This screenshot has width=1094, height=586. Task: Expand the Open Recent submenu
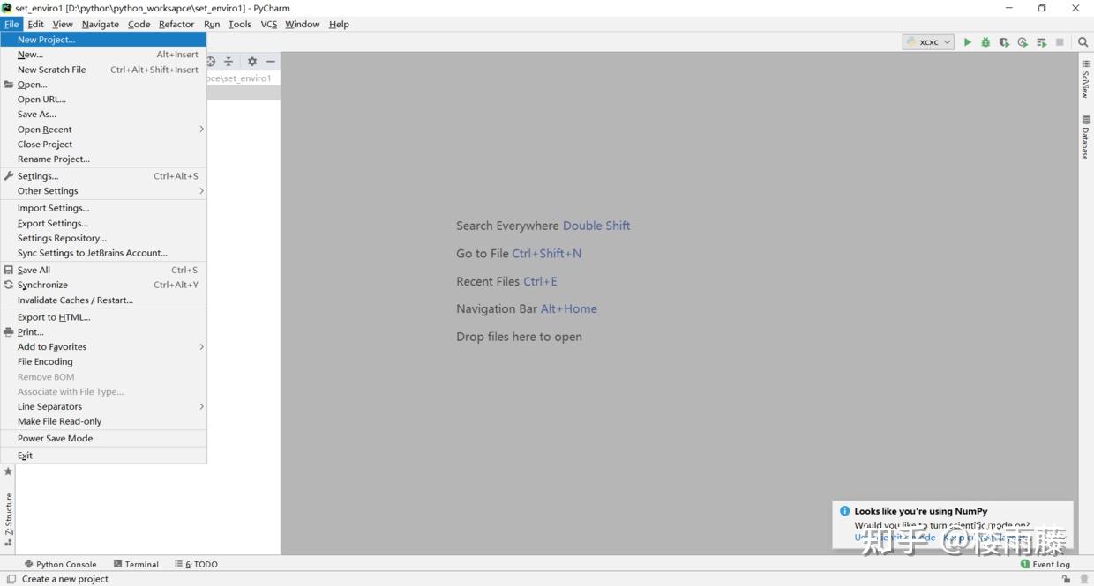(x=103, y=130)
